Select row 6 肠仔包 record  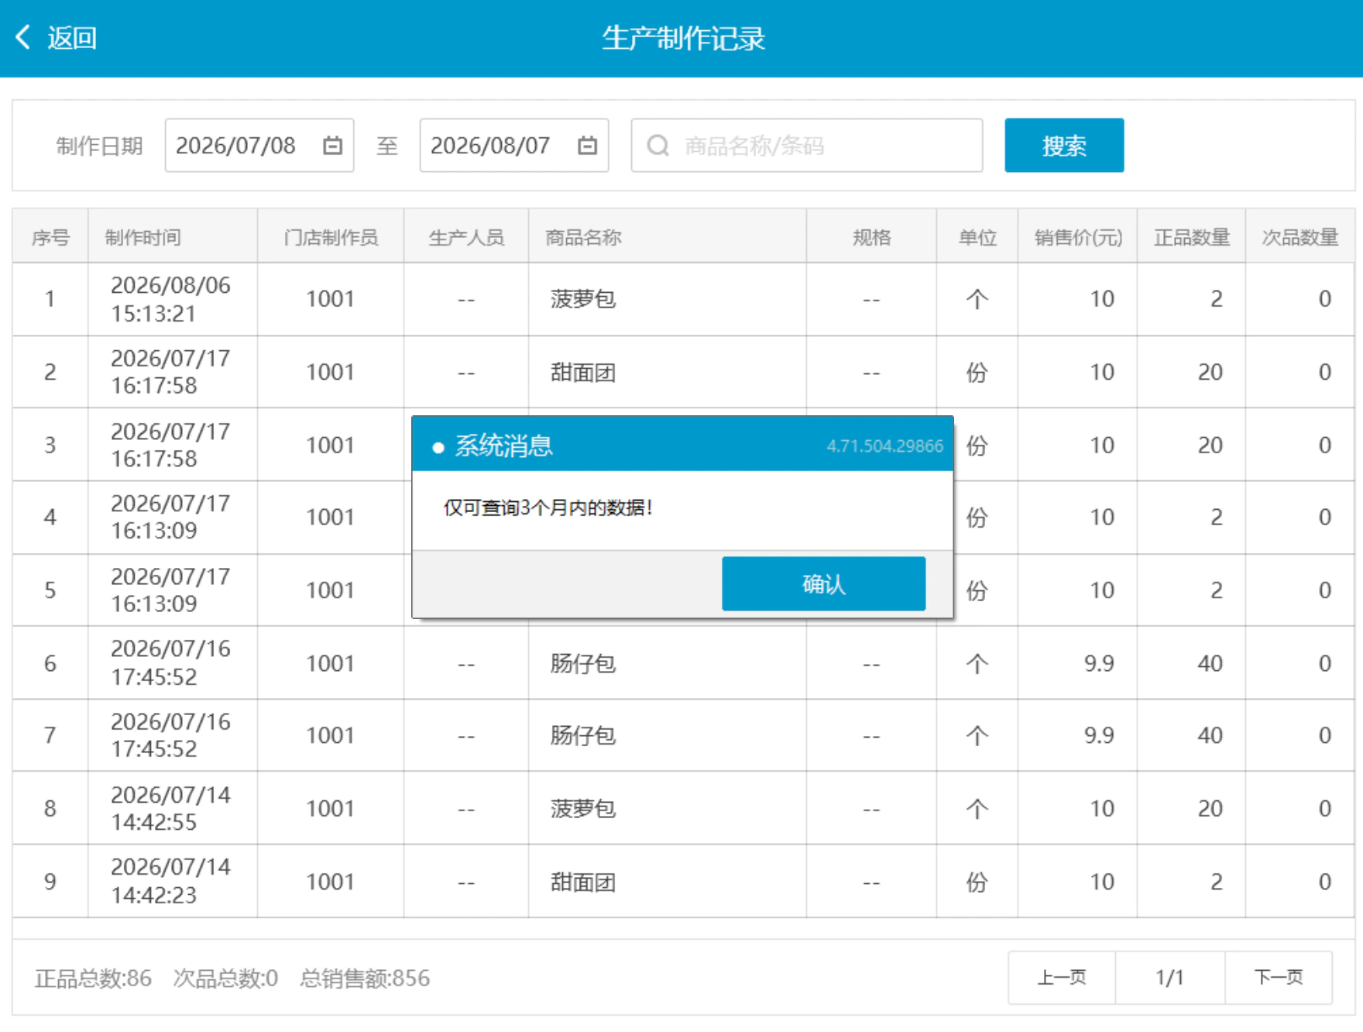point(682,663)
